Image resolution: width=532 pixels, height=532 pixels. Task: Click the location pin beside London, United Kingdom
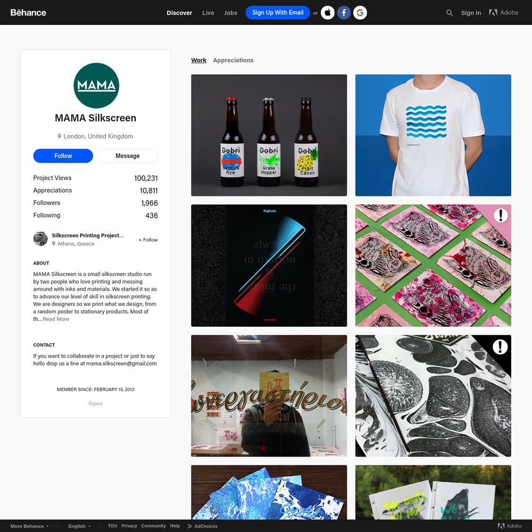[x=59, y=136]
